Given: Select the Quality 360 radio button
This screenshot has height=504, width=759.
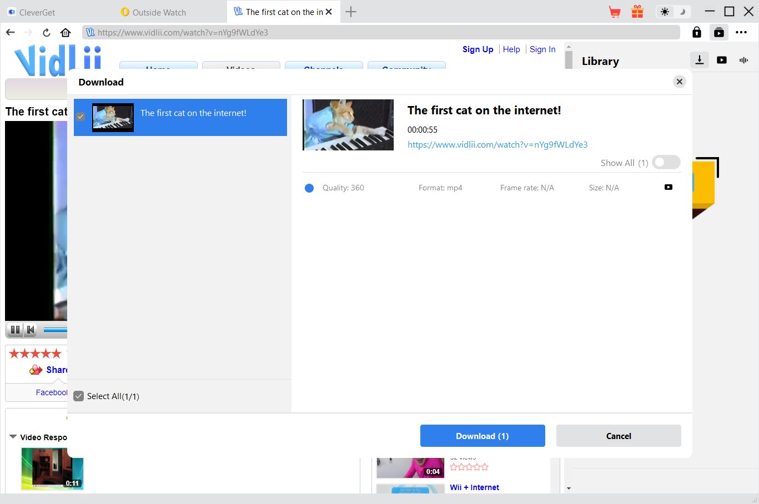Looking at the screenshot, I should [x=309, y=188].
